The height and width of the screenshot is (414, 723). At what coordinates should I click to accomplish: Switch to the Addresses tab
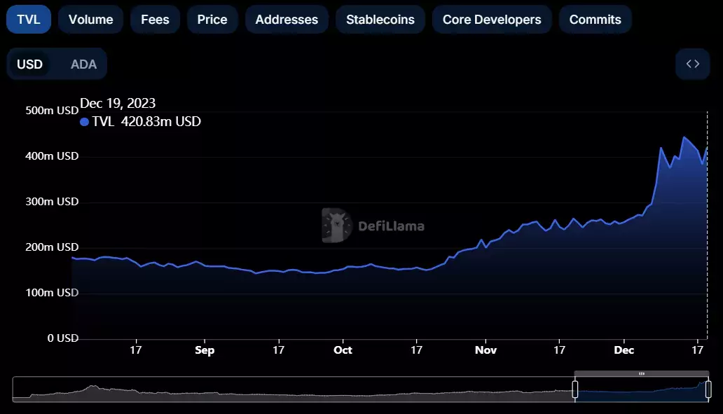click(x=287, y=20)
